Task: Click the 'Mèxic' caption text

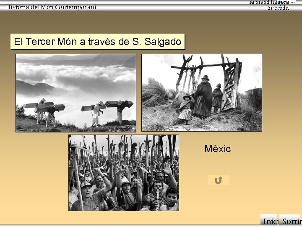Action: coord(217,149)
